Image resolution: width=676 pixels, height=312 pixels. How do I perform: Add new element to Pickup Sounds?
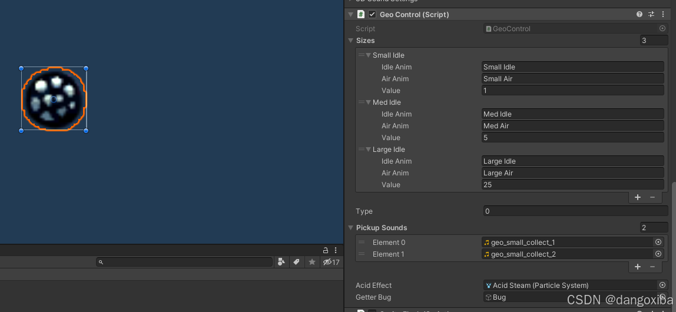(638, 267)
